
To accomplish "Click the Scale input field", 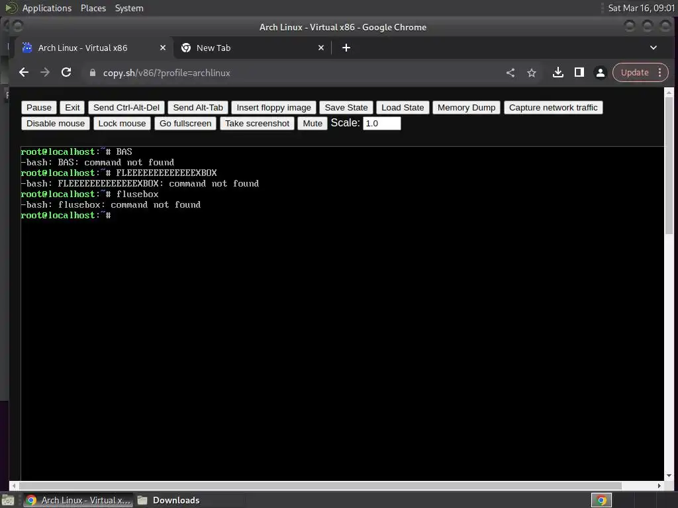I will click(x=382, y=124).
